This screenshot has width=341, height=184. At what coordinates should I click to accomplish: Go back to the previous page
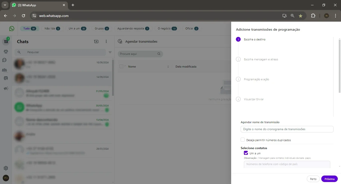5,16
